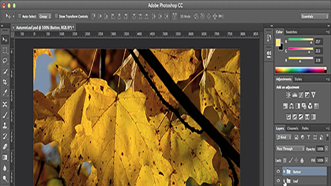Toggle the layer filtering switch
Image resolution: width=331 pixels, height=186 pixels.
(327, 137)
